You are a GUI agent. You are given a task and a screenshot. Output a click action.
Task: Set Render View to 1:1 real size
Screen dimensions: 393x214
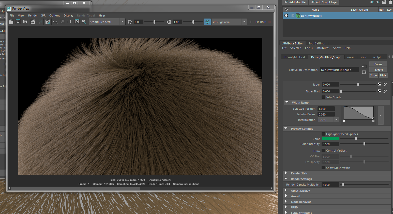(x=69, y=22)
